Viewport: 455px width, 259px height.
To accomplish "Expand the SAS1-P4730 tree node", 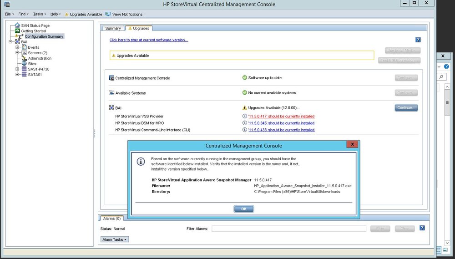I will point(17,69).
